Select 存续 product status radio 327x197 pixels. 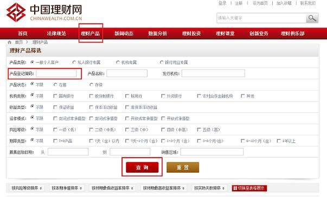tap(91, 85)
